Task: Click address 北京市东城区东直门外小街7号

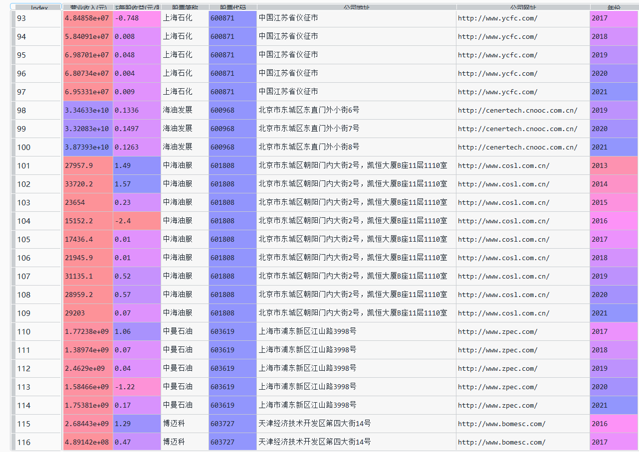Action: [x=356, y=129]
